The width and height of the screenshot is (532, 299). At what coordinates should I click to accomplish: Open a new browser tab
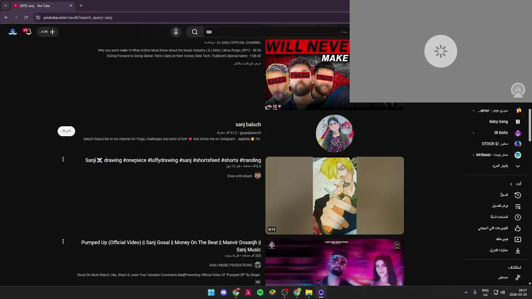(x=81, y=6)
